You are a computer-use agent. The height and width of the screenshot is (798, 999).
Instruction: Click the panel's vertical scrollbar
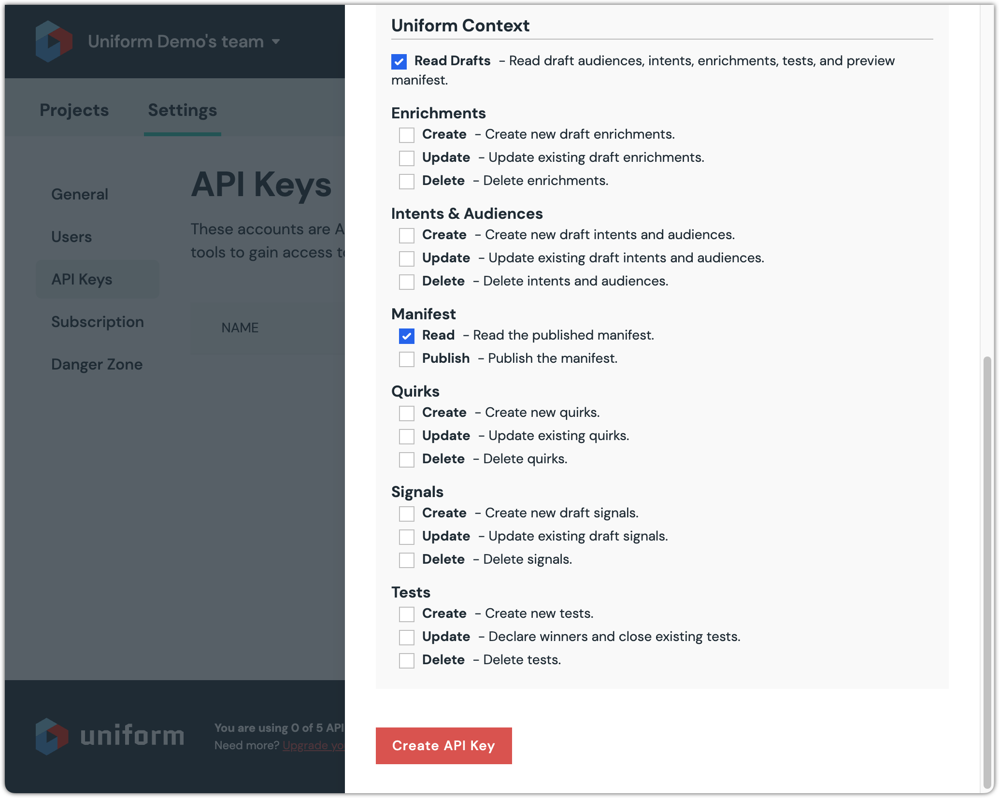coord(987,570)
